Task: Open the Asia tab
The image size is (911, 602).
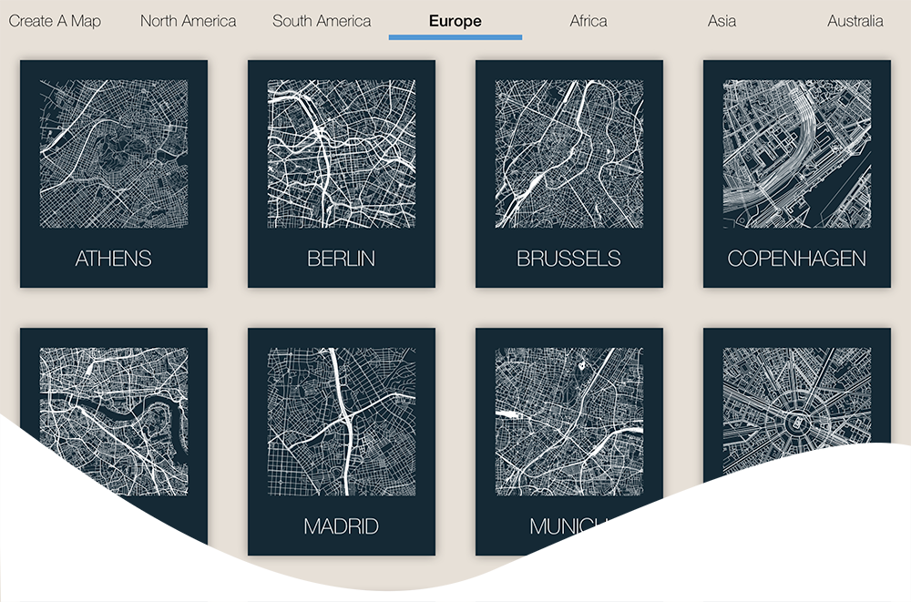Action: point(722,21)
